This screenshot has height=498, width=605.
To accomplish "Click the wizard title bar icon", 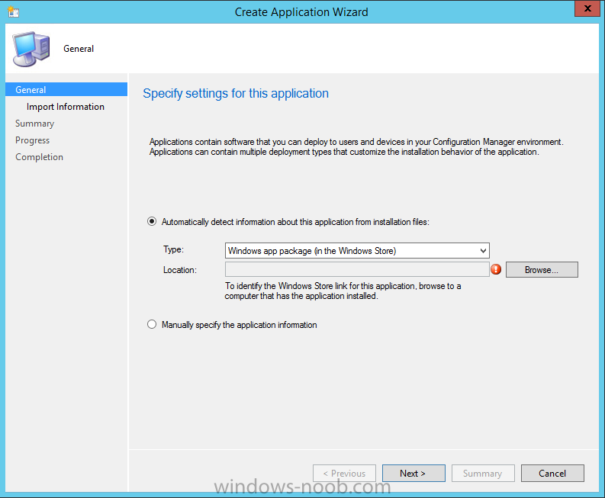I will pos(13,11).
